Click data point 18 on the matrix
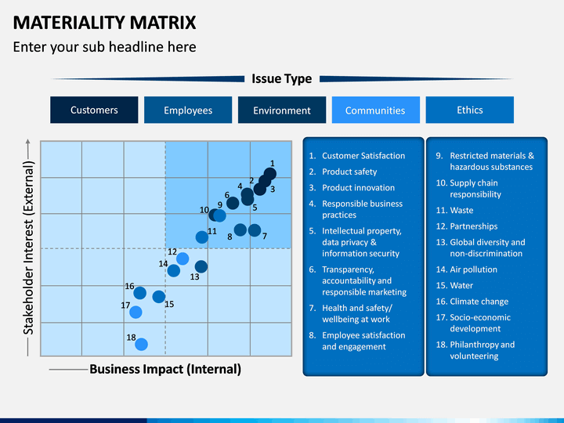564x423 pixels. 141,344
